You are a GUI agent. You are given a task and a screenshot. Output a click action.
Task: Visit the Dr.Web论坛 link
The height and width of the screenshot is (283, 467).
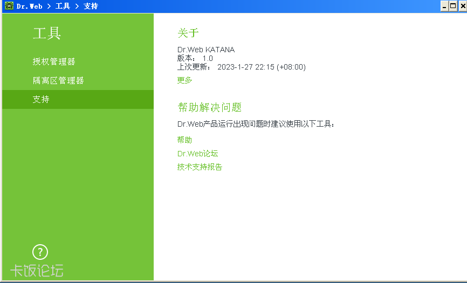coord(198,154)
